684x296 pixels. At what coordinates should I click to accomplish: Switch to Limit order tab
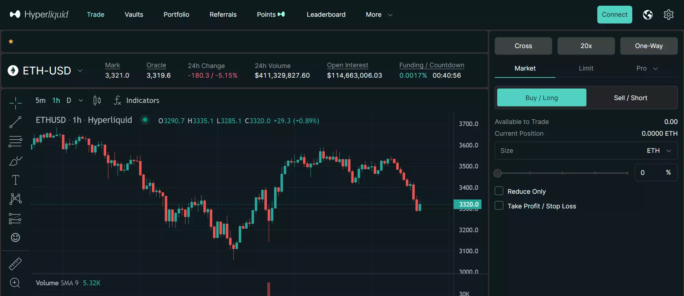586,68
